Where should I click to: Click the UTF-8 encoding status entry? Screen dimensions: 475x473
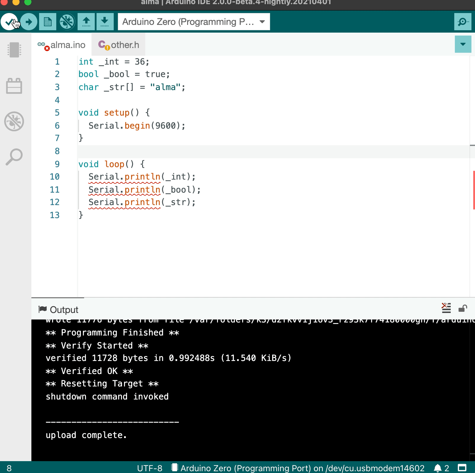click(150, 468)
